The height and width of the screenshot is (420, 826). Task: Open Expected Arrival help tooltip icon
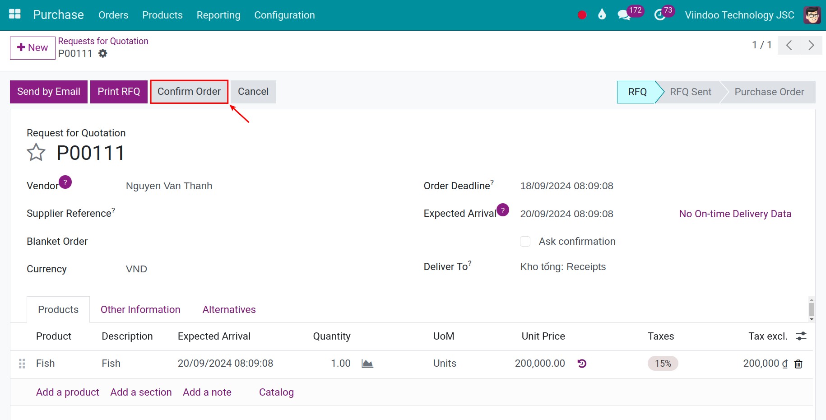(503, 210)
